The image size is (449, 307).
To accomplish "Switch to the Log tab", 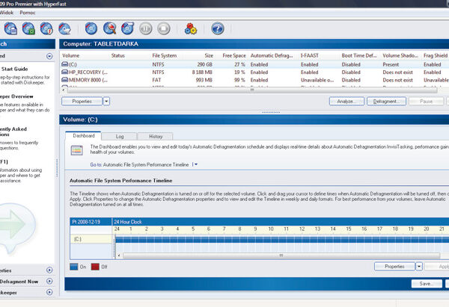I will [x=120, y=137].
